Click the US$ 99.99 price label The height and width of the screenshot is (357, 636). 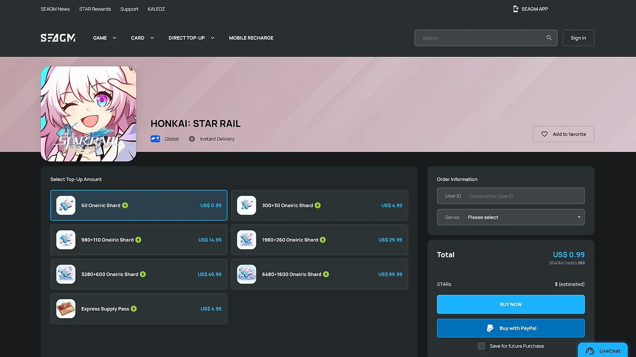coord(390,274)
